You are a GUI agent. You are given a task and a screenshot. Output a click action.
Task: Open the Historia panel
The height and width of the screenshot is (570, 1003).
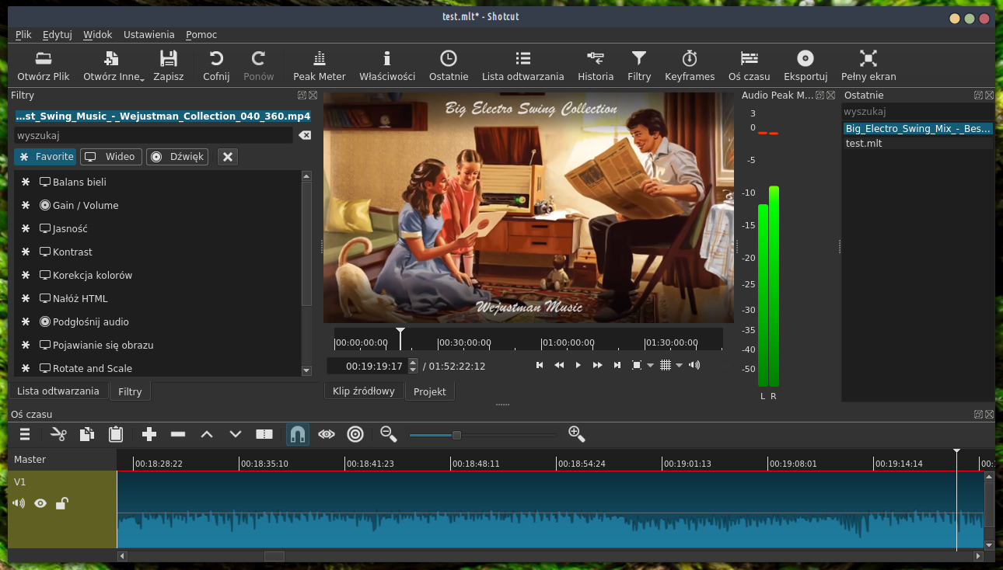[596, 66]
